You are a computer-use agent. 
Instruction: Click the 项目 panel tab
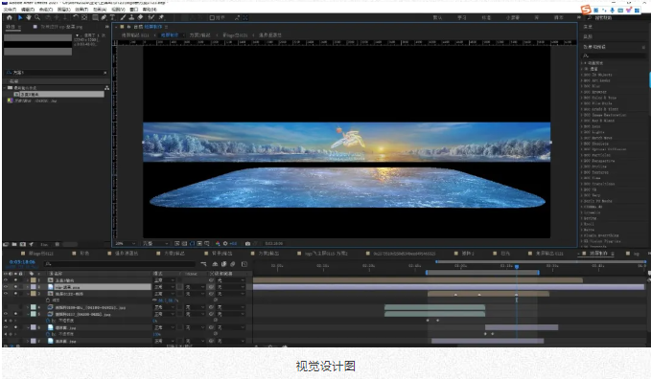pyautogui.click(x=10, y=27)
